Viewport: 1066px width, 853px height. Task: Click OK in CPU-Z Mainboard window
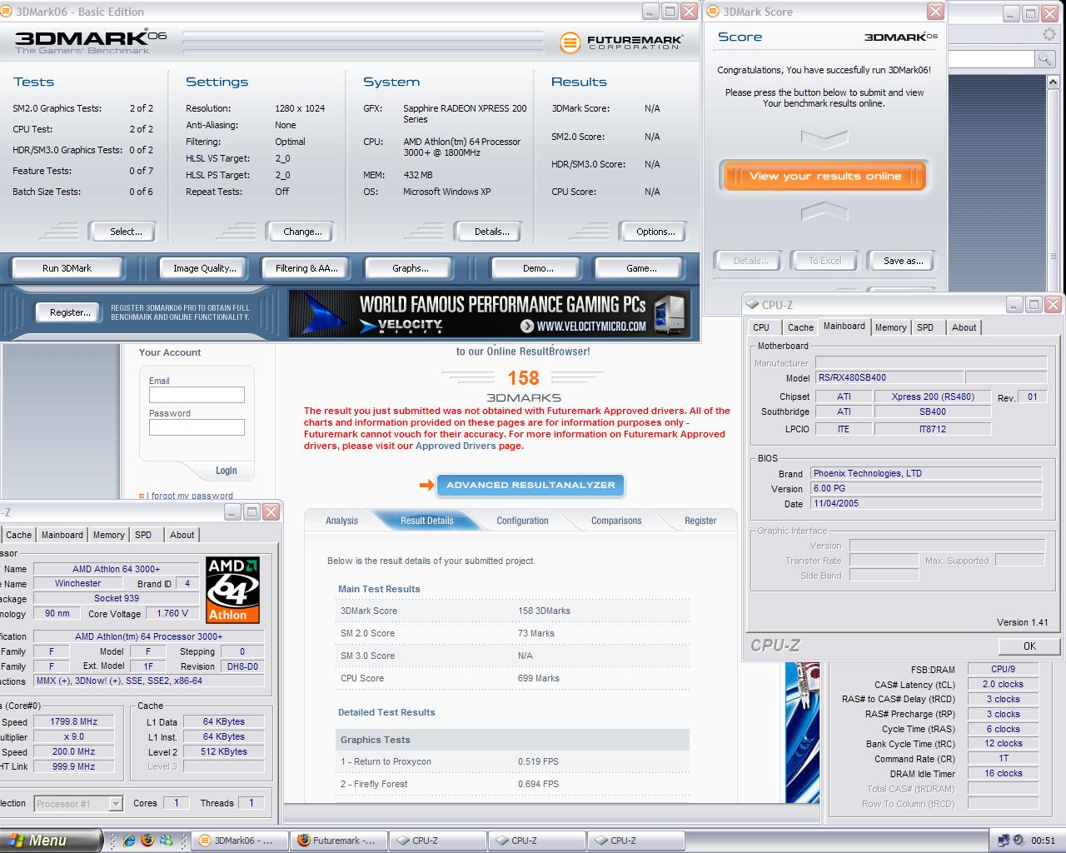[x=1029, y=646]
